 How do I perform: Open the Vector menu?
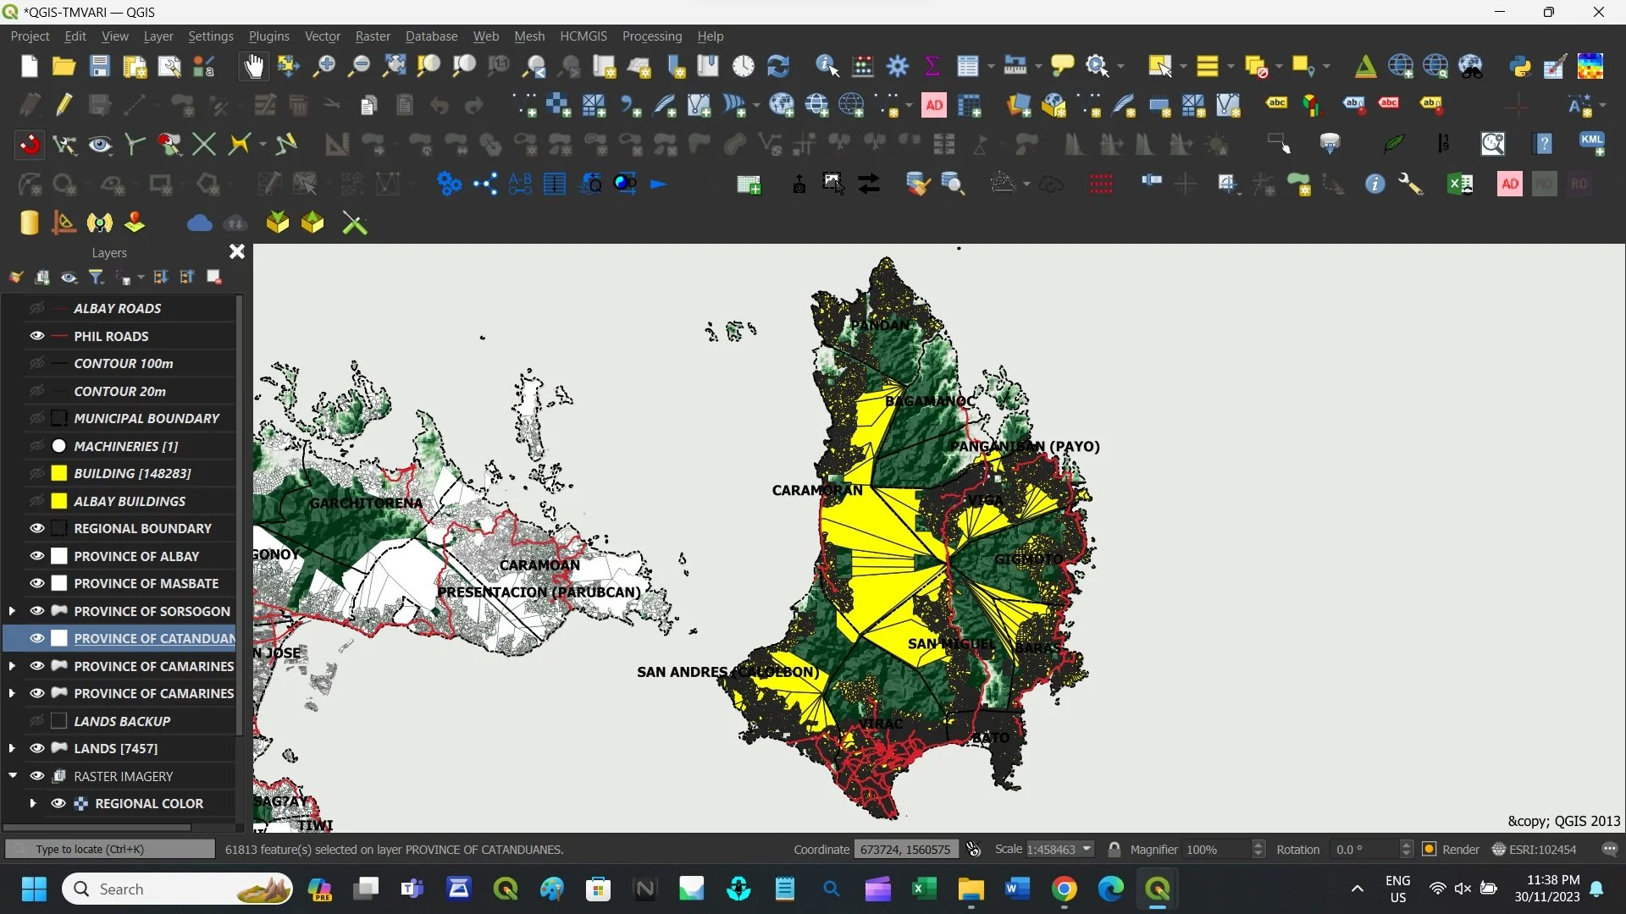[x=322, y=36]
